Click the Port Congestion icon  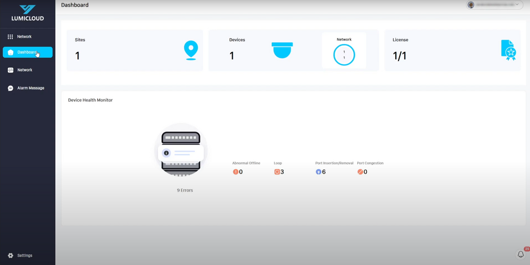[x=360, y=172]
